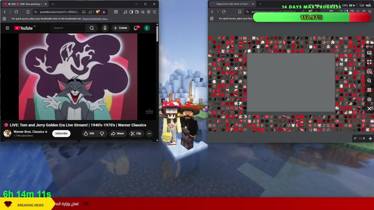The image size is (374, 210).
Task: Open apps grid icon in puzzle bookmarks bar
Action: pyautogui.click(x=212, y=19)
